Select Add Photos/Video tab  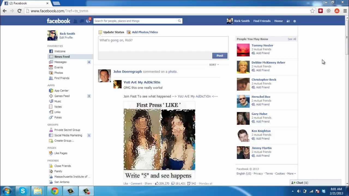[x=142, y=32]
